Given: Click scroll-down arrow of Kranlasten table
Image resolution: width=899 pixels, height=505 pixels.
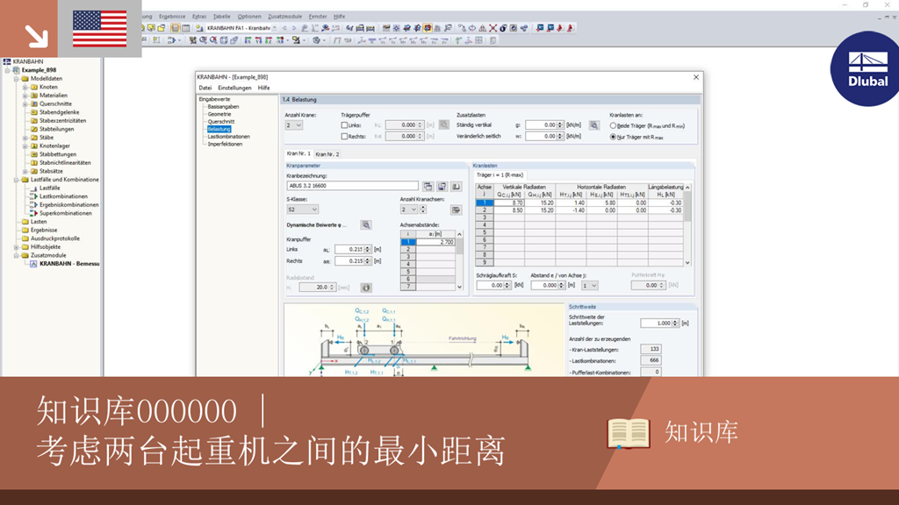Looking at the screenshot, I should [687, 263].
